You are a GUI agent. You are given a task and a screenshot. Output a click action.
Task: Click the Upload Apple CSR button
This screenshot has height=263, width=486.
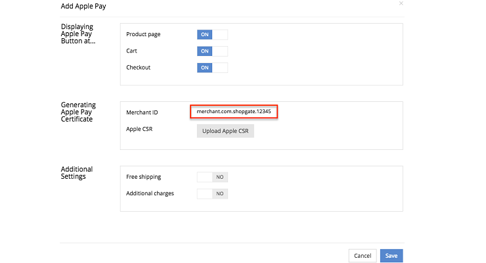pyautogui.click(x=225, y=131)
